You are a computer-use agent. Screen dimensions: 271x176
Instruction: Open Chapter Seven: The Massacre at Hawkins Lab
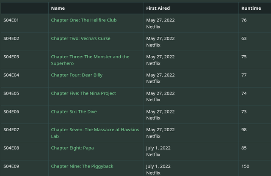pyautogui.click(x=95, y=133)
